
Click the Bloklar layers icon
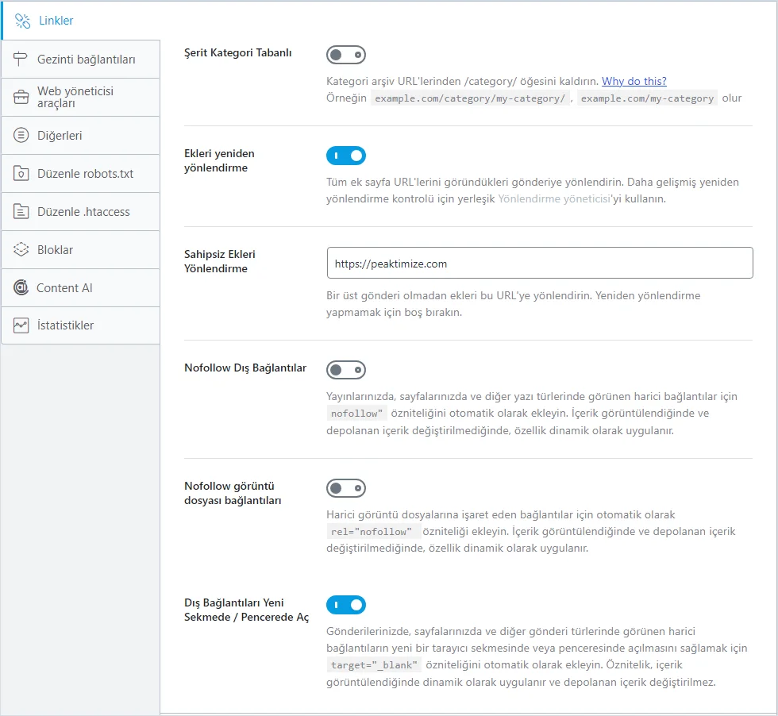tap(21, 249)
